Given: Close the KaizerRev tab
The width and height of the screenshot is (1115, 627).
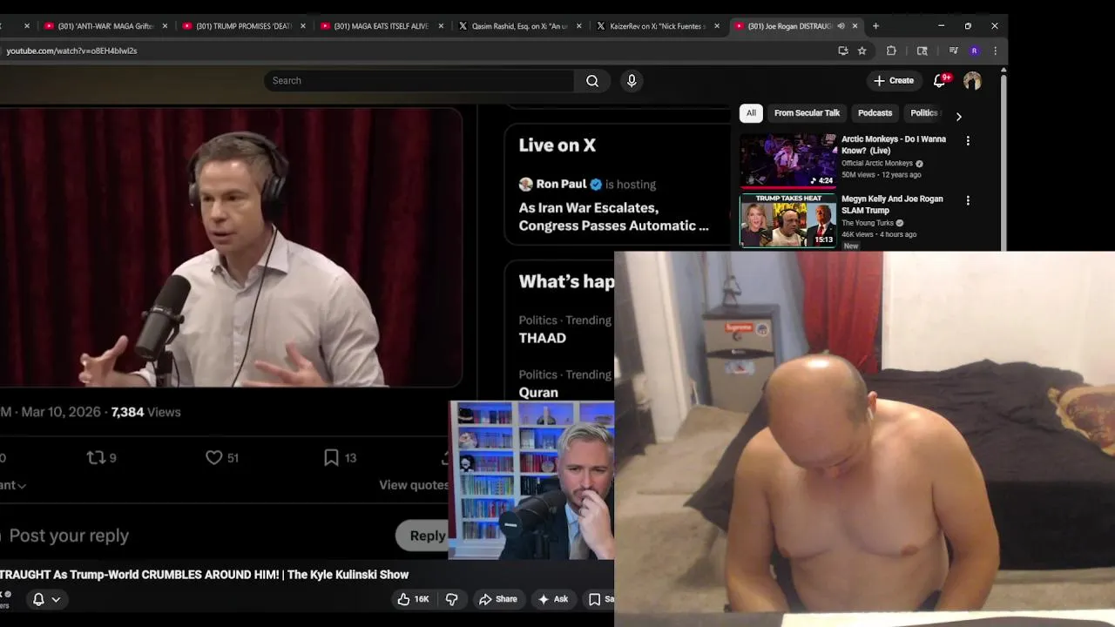Looking at the screenshot, I should click(x=717, y=26).
